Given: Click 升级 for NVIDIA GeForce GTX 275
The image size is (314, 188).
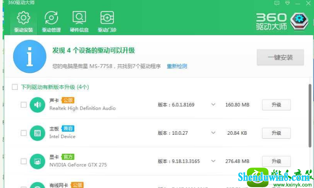Looking at the screenshot, I should [276, 161].
